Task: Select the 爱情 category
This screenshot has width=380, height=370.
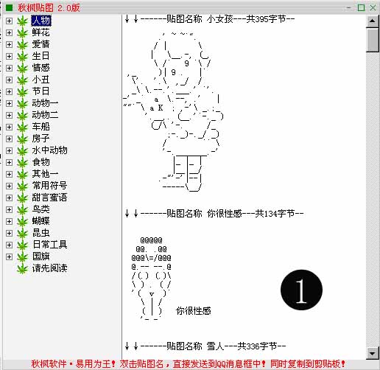Action: pyautogui.click(x=41, y=44)
